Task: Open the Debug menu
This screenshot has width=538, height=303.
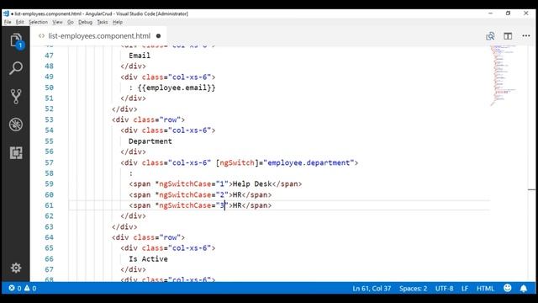Action: coord(85,22)
